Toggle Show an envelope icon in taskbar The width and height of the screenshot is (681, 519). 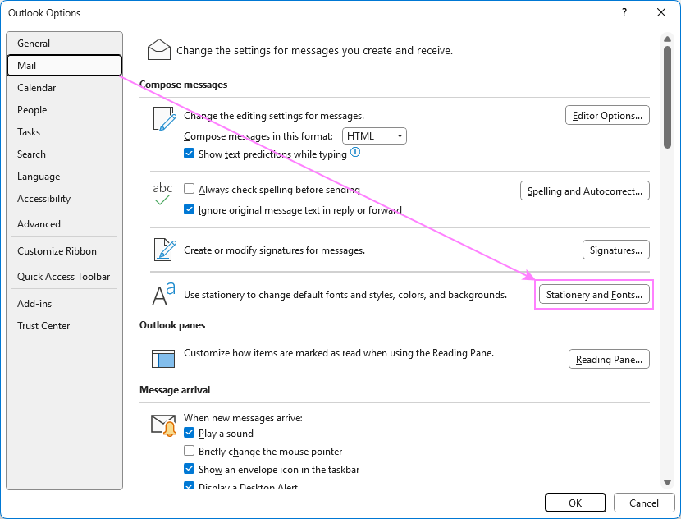[189, 469]
